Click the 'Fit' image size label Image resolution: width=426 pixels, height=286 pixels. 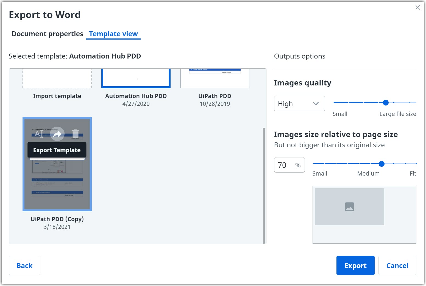(x=413, y=173)
